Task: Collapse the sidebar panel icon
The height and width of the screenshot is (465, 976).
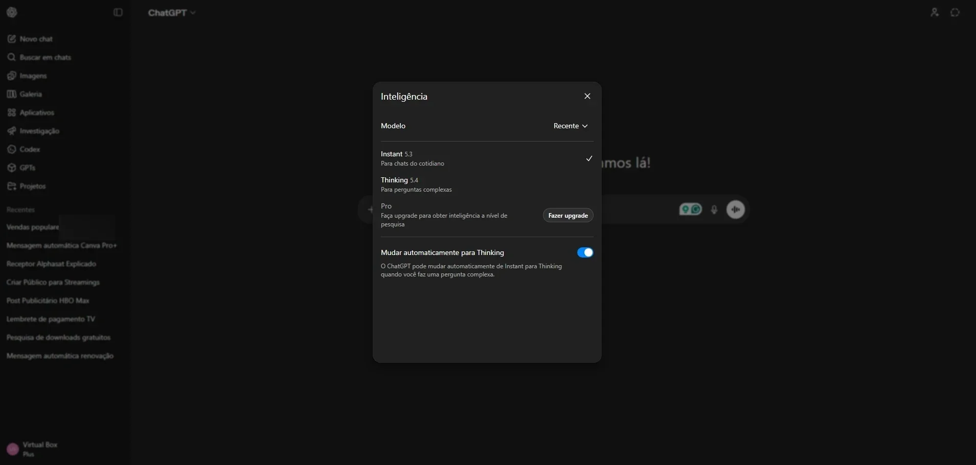Action: 118,12
